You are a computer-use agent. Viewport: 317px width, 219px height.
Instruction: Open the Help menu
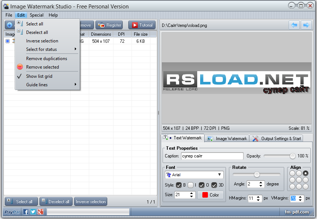coord(53,15)
